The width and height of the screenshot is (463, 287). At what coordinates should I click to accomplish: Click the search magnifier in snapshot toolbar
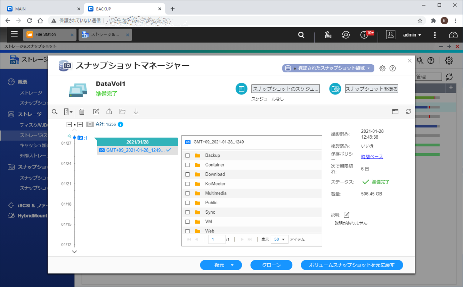pos(55,112)
